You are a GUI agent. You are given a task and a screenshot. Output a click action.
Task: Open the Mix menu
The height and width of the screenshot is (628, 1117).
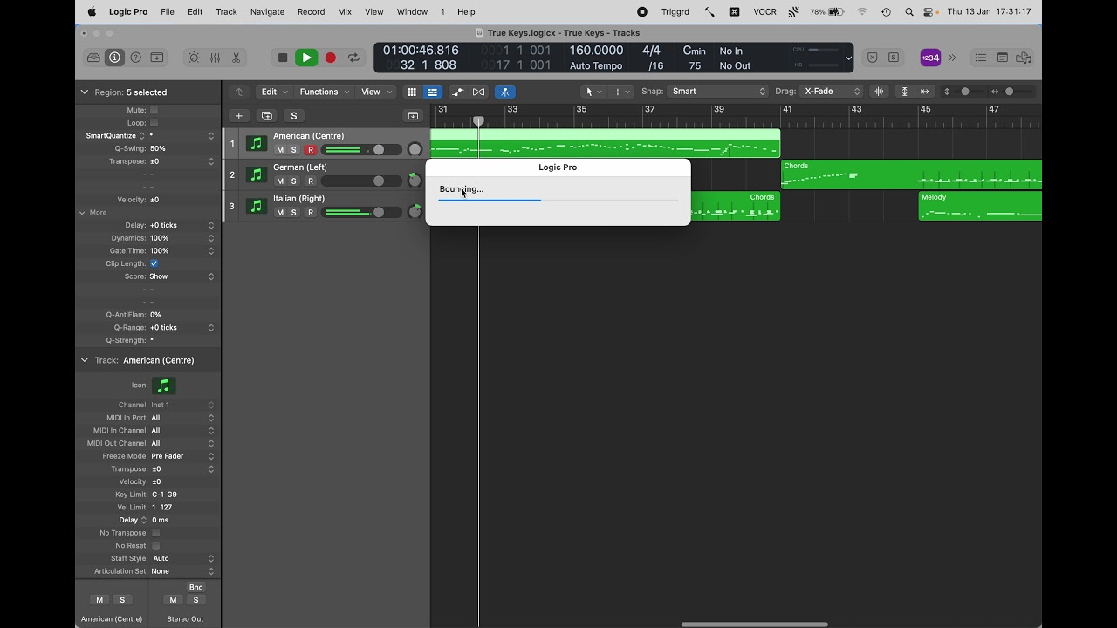point(345,11)
